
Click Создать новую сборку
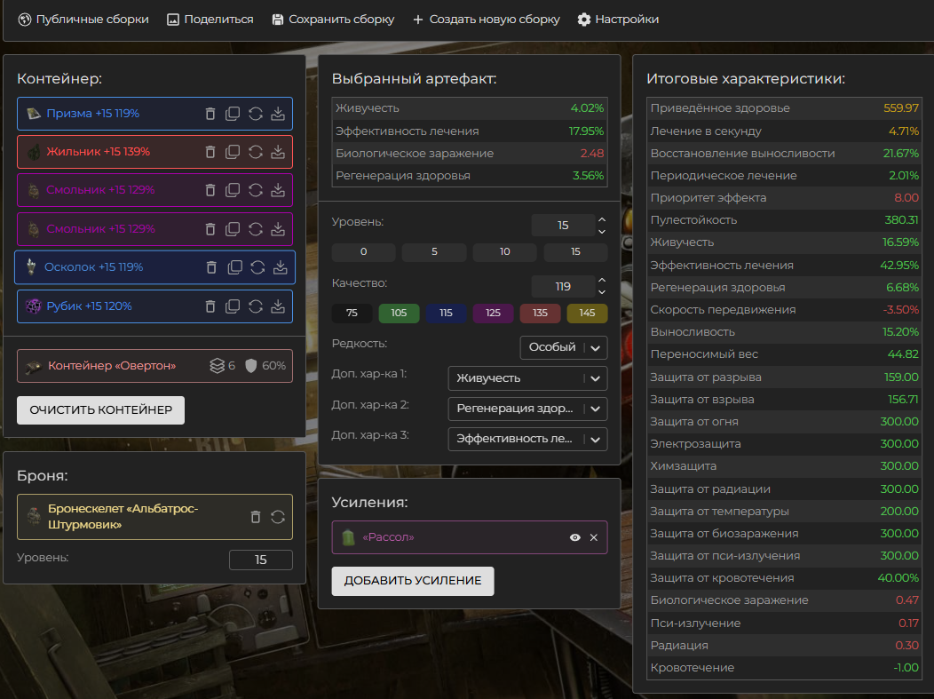coord(486,20)
